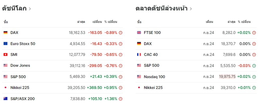The height and width of the screenshot is (104, 260).
Task: Click the Australian flag beside S&P/ASX 200
Action: pyautogui.click(x=6, y=99)
